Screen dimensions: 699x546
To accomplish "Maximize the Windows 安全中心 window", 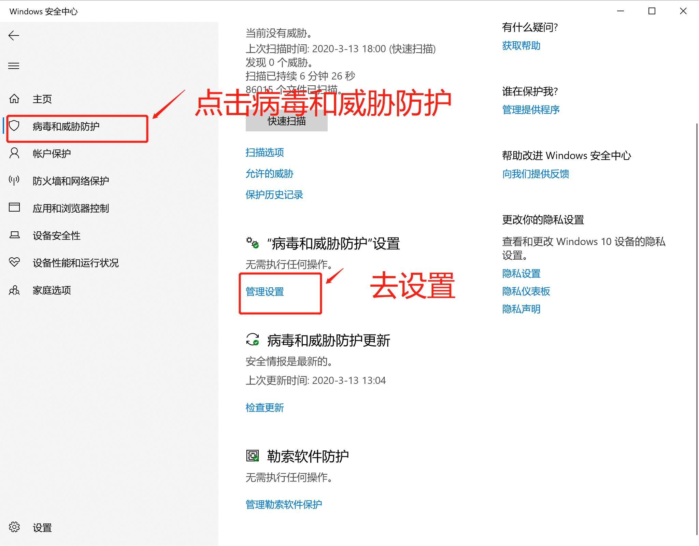I will click(652, 11).
